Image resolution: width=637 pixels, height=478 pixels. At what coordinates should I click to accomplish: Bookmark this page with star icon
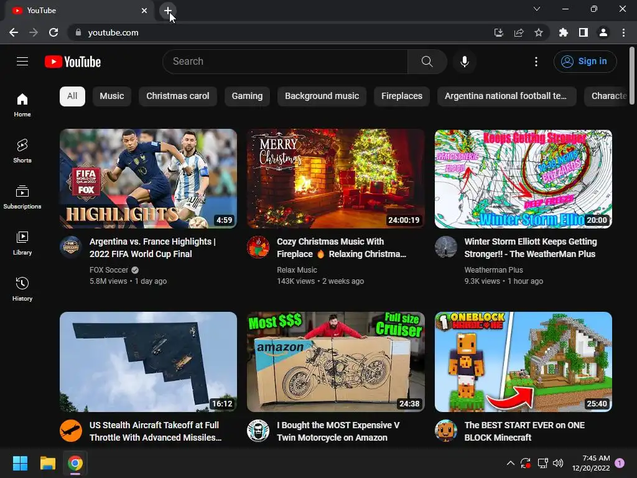[x=539, y=32]
